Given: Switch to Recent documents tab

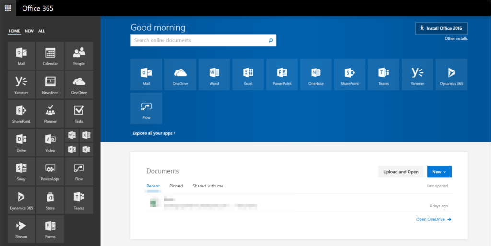Looking at the screenshot, I should click(x=153, y=186).
